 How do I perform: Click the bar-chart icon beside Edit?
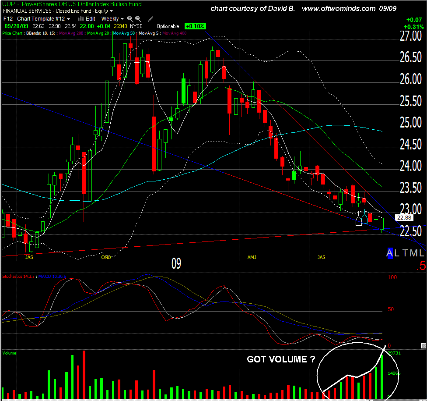80,19
